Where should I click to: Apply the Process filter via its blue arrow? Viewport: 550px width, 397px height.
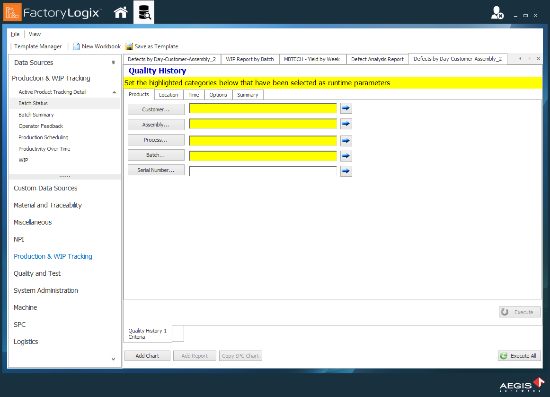tap(346, 140)
